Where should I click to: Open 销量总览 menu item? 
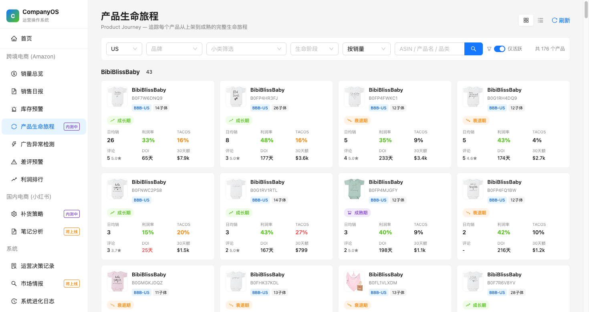[x=44, y=74]
